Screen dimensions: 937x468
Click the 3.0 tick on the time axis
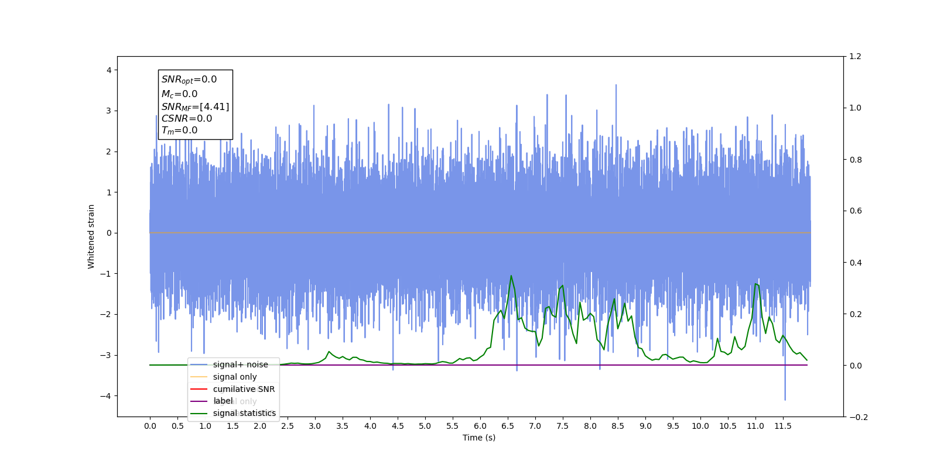(x=315, y=426)
